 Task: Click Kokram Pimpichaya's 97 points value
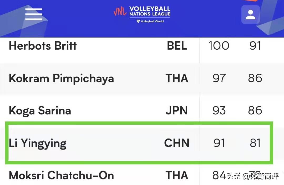coord(219,78)
